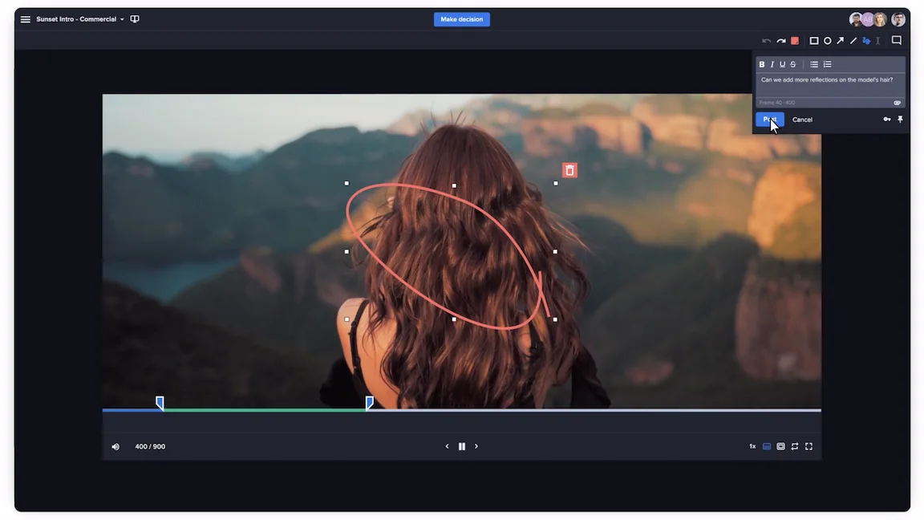This screenshot has height=520, width=924.
Task: Click the timeline range end marker
Action: [x=369, y=402]
